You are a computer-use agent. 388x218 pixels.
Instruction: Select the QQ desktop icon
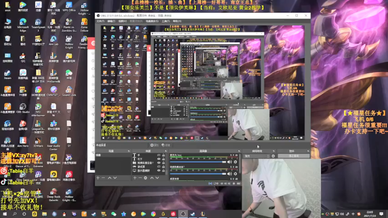(23, 58)
